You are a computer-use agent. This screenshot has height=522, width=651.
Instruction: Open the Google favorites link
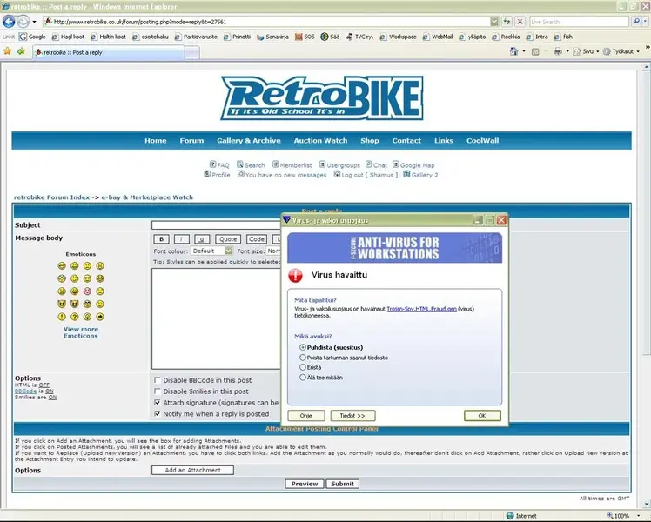click(33, 37)
